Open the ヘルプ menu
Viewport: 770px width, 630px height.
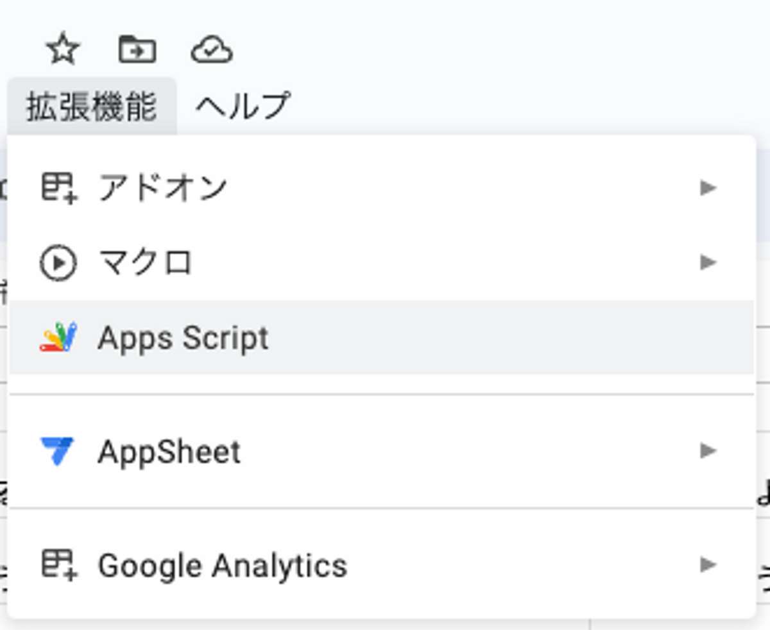click(243, 106)
